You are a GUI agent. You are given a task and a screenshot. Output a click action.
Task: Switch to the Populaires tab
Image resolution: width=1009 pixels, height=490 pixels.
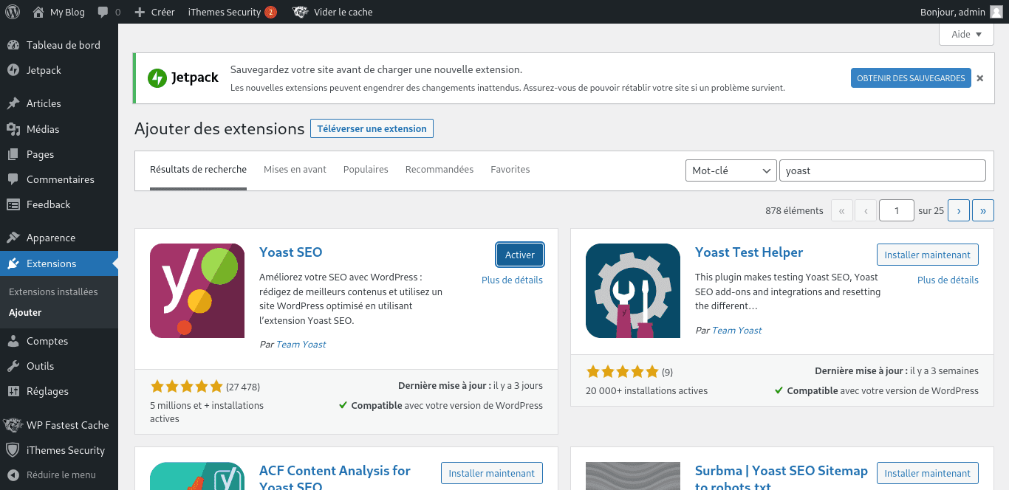coord(366,170)
